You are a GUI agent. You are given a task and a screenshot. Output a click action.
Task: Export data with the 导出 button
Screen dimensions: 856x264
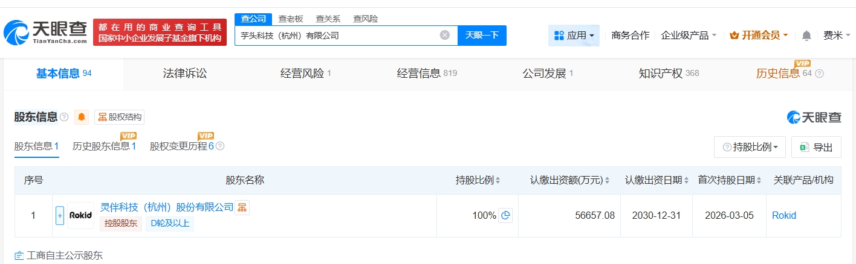816,147
